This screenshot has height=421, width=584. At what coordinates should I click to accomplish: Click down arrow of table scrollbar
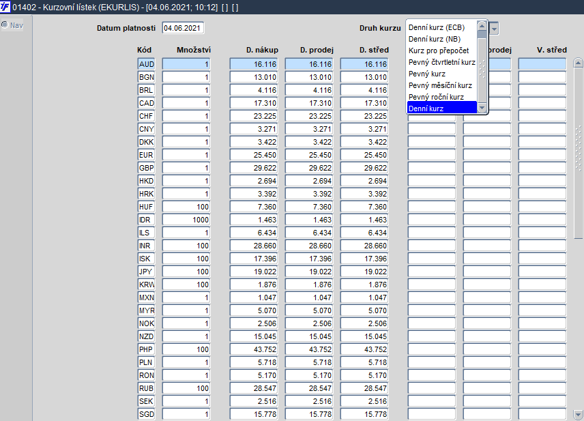(x=578, y=413)
